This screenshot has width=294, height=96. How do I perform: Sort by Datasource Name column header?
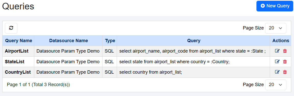pyautogui.click(x=68, y=41)
